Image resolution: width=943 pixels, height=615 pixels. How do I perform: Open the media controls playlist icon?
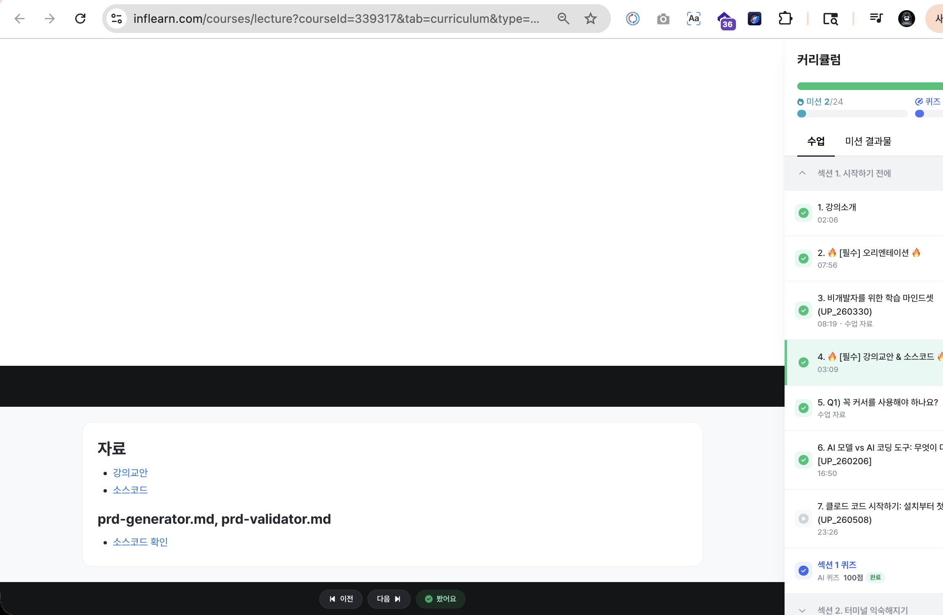(876, 19)
